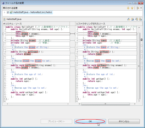Click the bold current-change marker in overview ruler
The width and height of the screenshot is (145, 128).
click(x=141, y=40)
